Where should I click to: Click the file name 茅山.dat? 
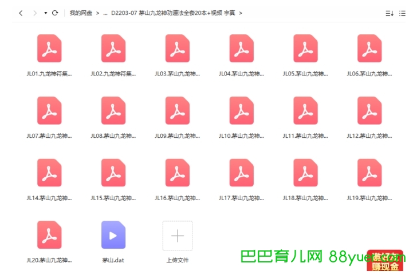(x=113, y=260)
